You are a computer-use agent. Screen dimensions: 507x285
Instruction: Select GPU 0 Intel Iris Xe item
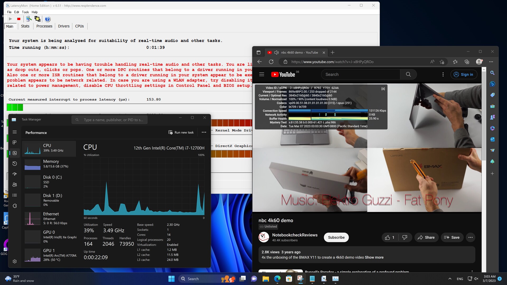point(49,237)
